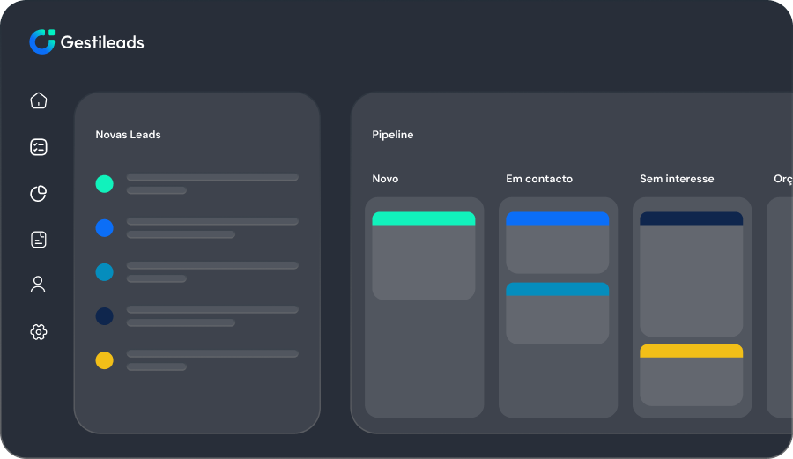Click the Pipeline panel title
This screenshot has width=793, height=459.
[x=393, y=135]
